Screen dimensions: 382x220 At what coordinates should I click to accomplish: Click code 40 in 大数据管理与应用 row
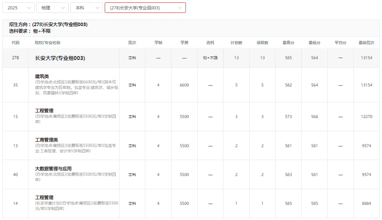coord(15,174)
